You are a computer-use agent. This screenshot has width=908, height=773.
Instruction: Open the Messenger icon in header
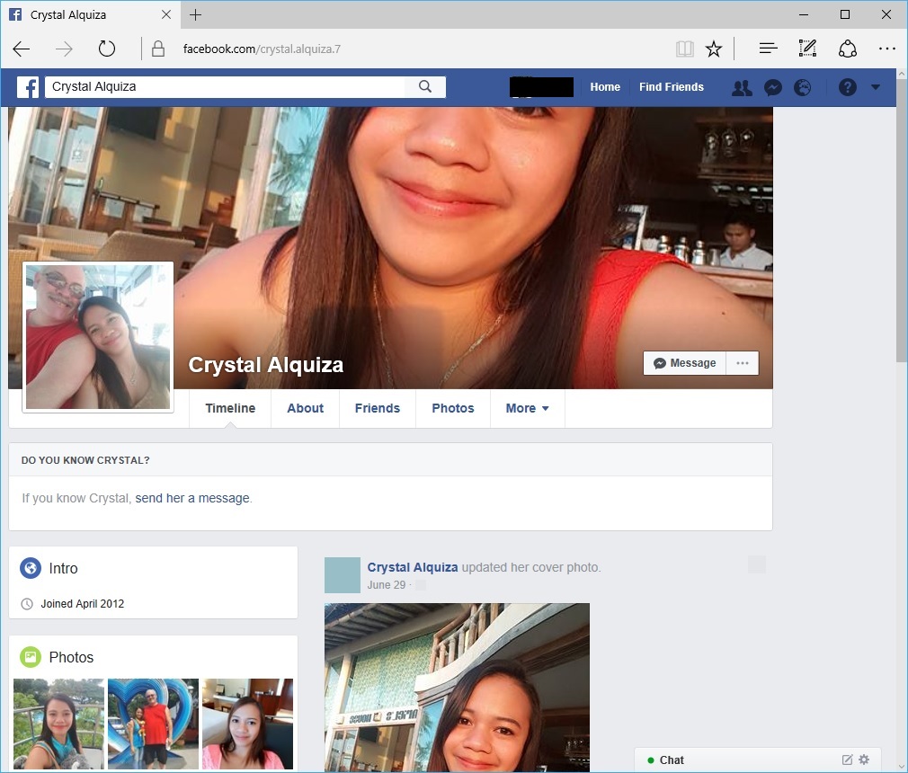tap(772, 87)
